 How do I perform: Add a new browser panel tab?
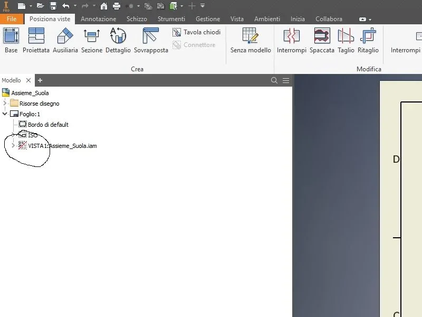click(40, 80)
